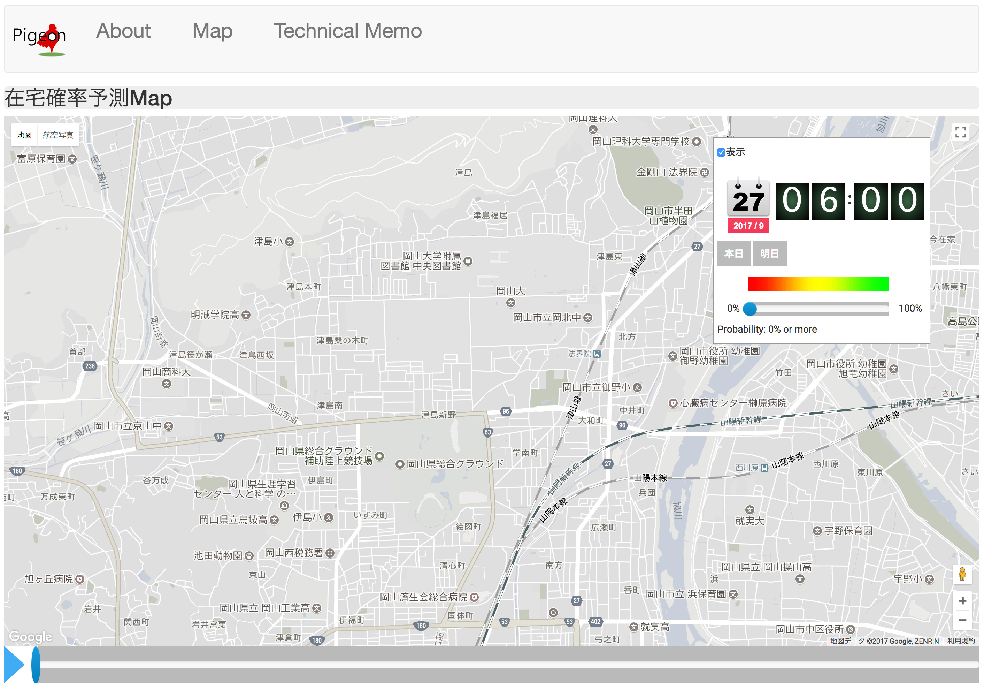Click the 岡山市立岡北中 school marker

[x=588, y=318]
